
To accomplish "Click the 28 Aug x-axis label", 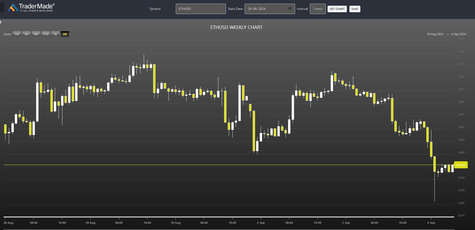I will pyautogui.click(x=8, y=223).
